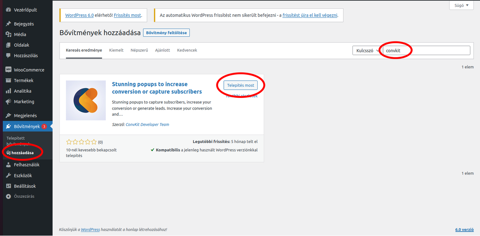Select the Média sidebar icon
The image size is (480, 236).
pos(8,34)
